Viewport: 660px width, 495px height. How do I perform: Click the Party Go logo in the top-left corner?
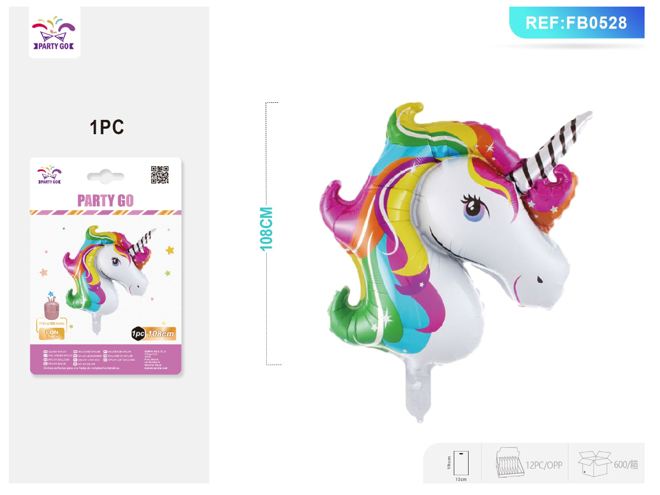(x=54, y=32)
